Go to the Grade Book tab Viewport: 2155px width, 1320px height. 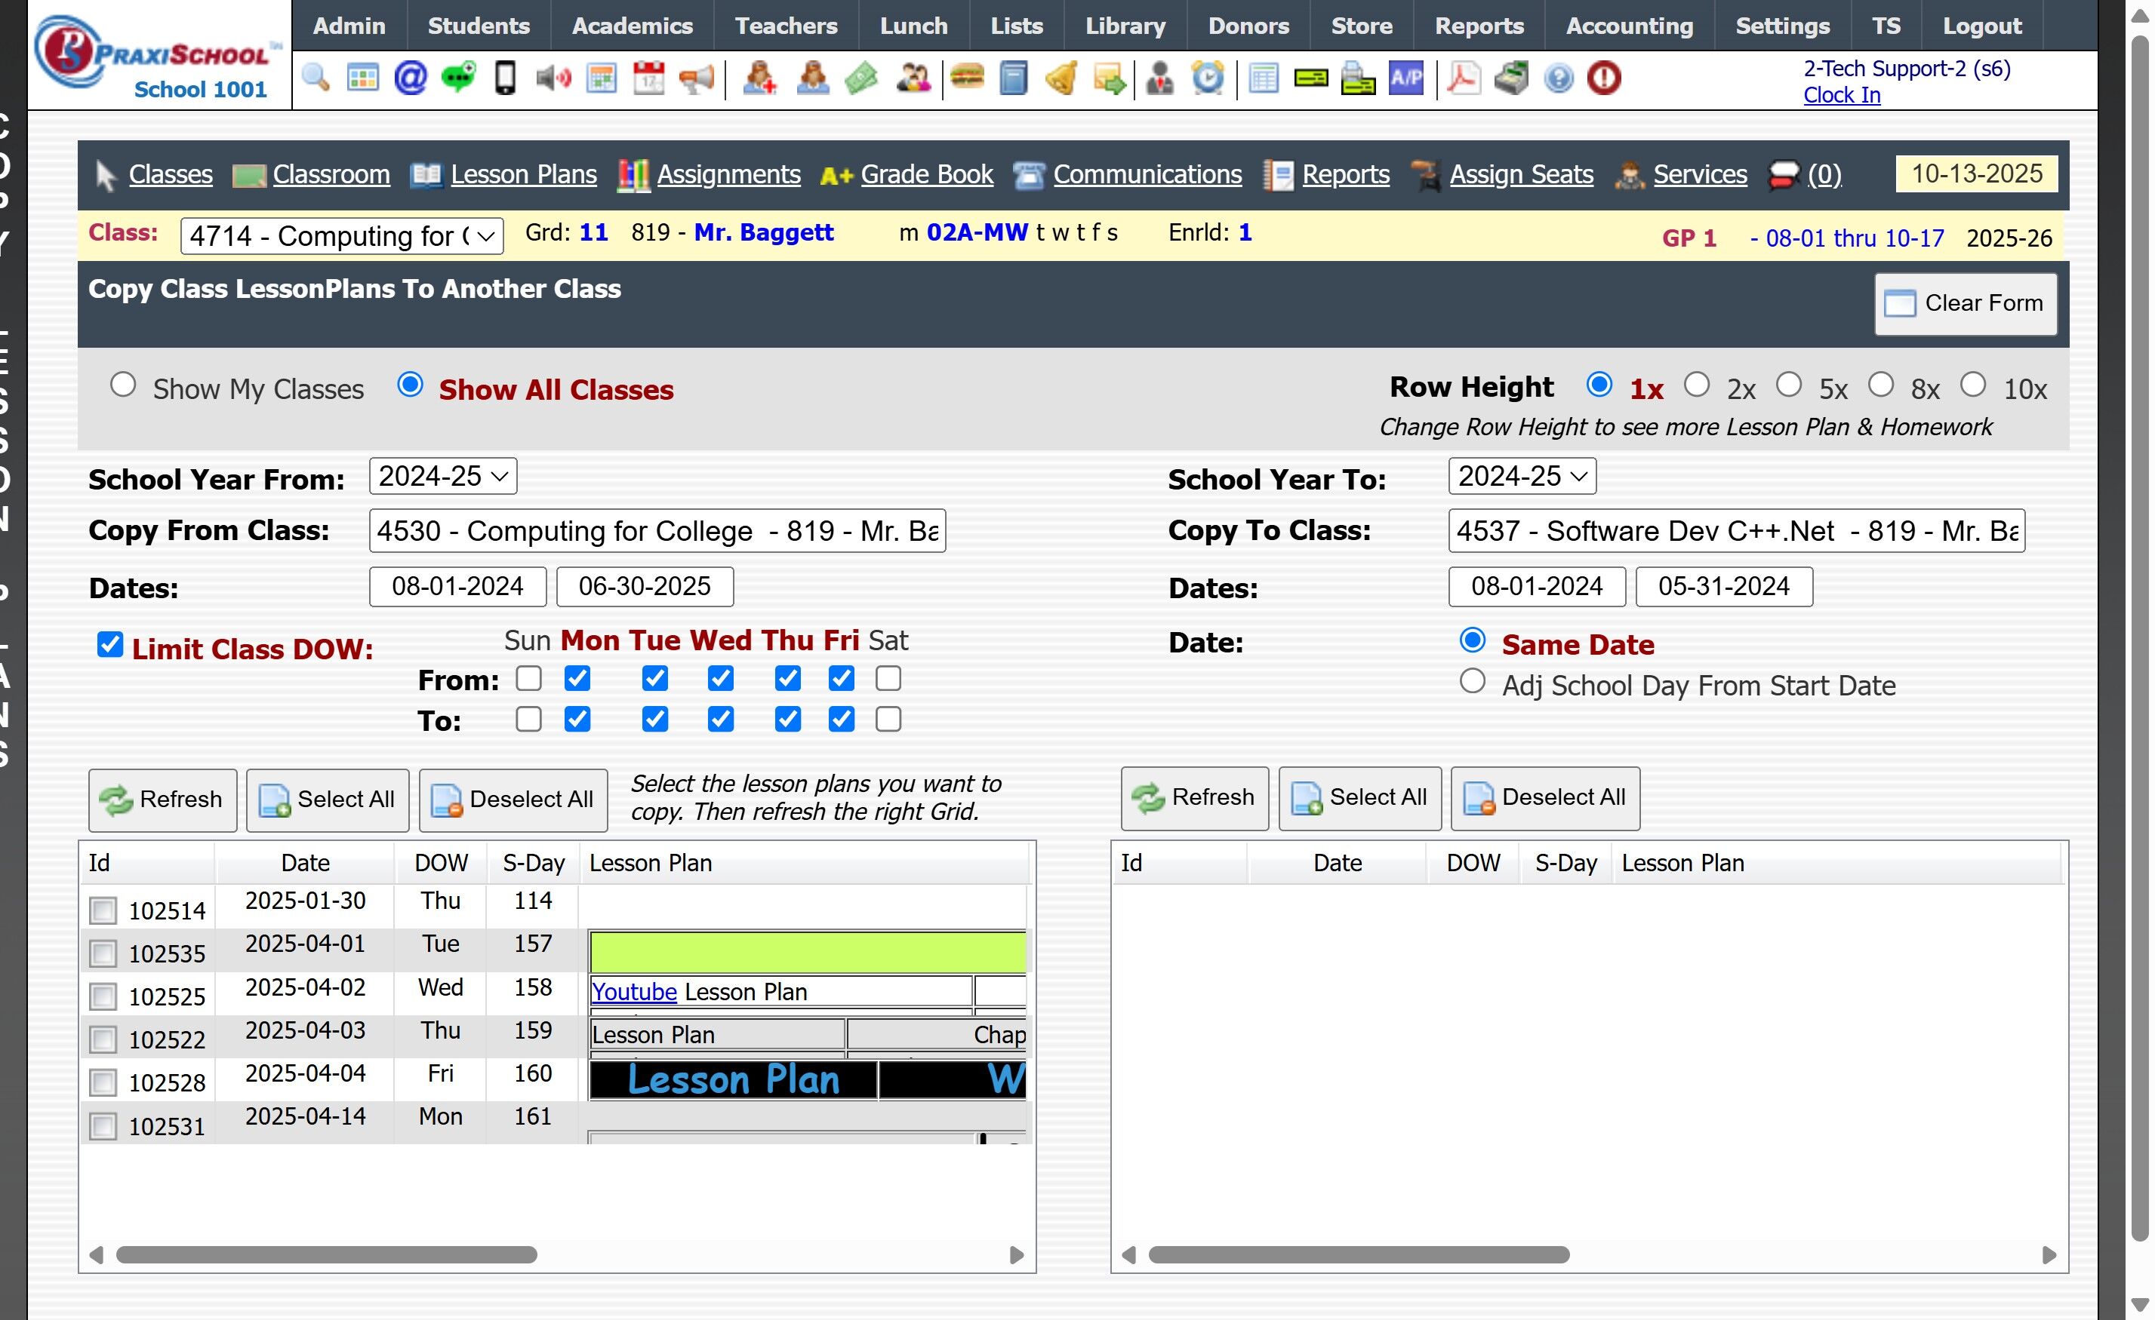[926, 175]
